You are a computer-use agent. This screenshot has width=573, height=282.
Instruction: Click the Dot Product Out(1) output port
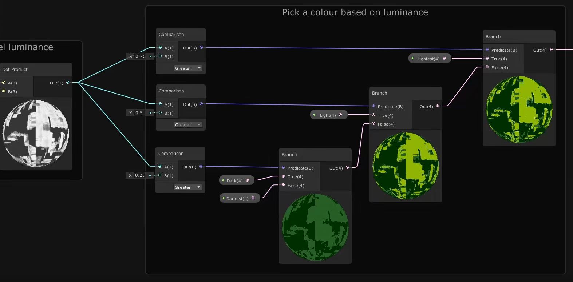[x=68, y=83]
